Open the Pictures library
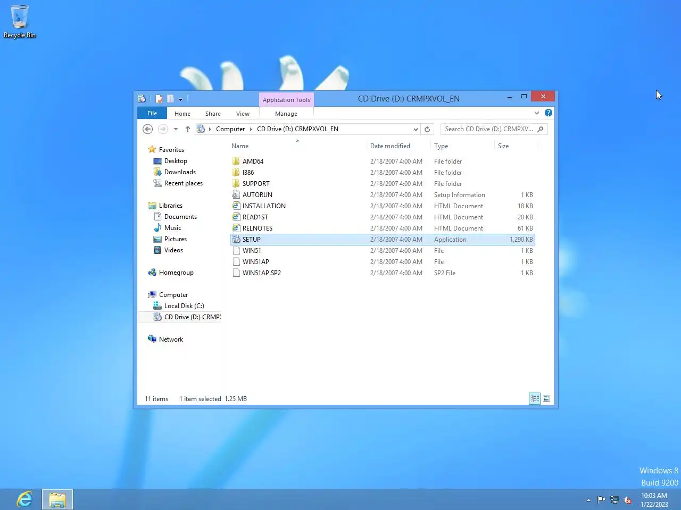Screen dimensions: 681x510 pyautogui.click(x=176, y=239)
